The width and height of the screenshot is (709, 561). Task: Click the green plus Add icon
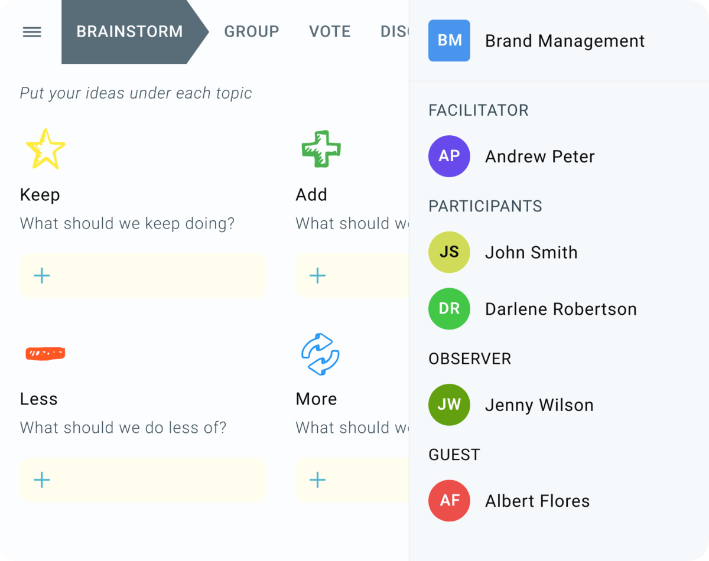click(321, 149)
